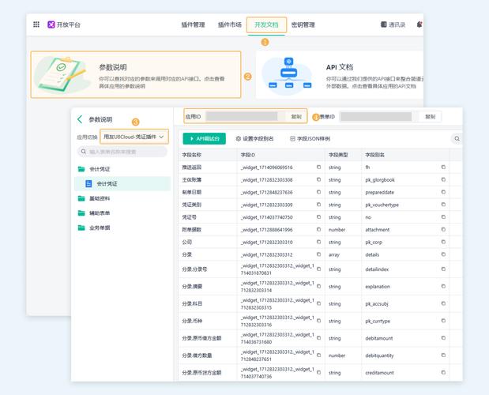
Task: Select 会计凭证 form in the tree
Action: pos(107,183)
